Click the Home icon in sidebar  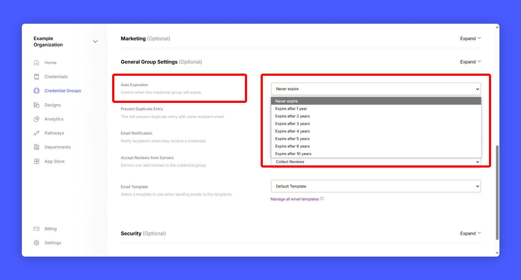pos(36,63)
